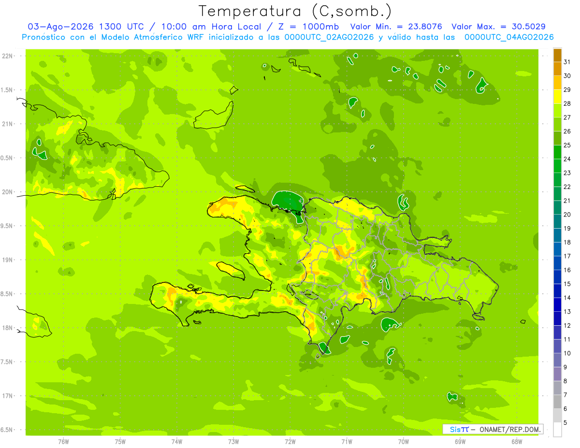
Task: Pick the orange legend swatch between 30 and 31
Action: click(x=557, y=69)
